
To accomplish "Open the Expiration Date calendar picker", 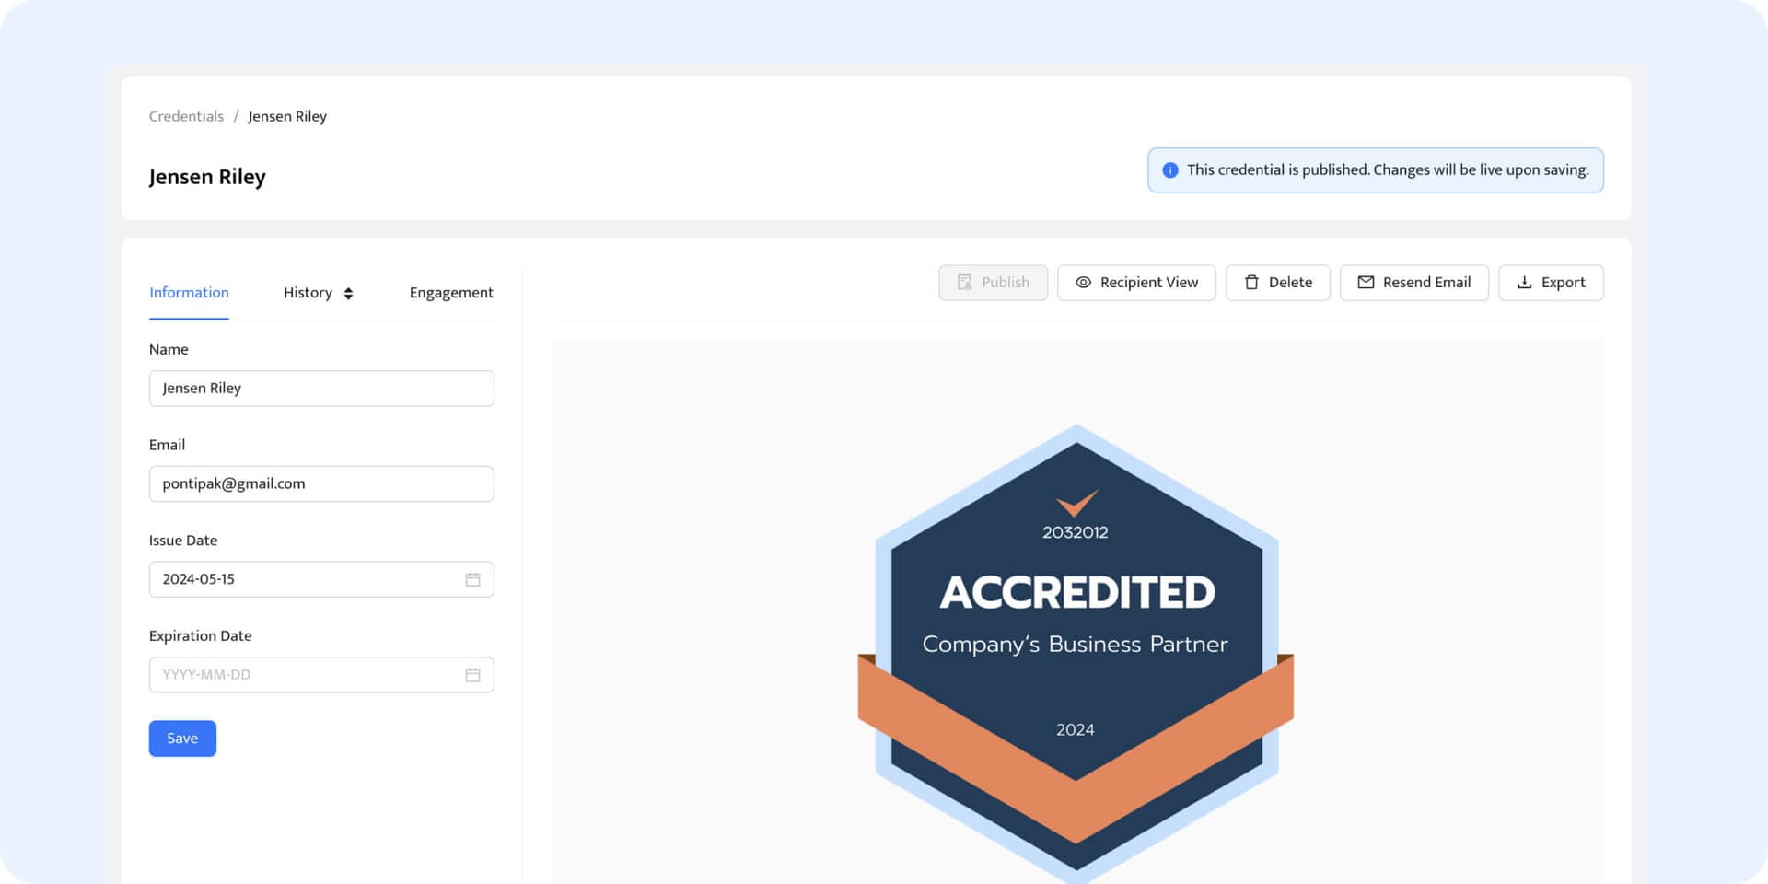I will click(x=472, y=675).
